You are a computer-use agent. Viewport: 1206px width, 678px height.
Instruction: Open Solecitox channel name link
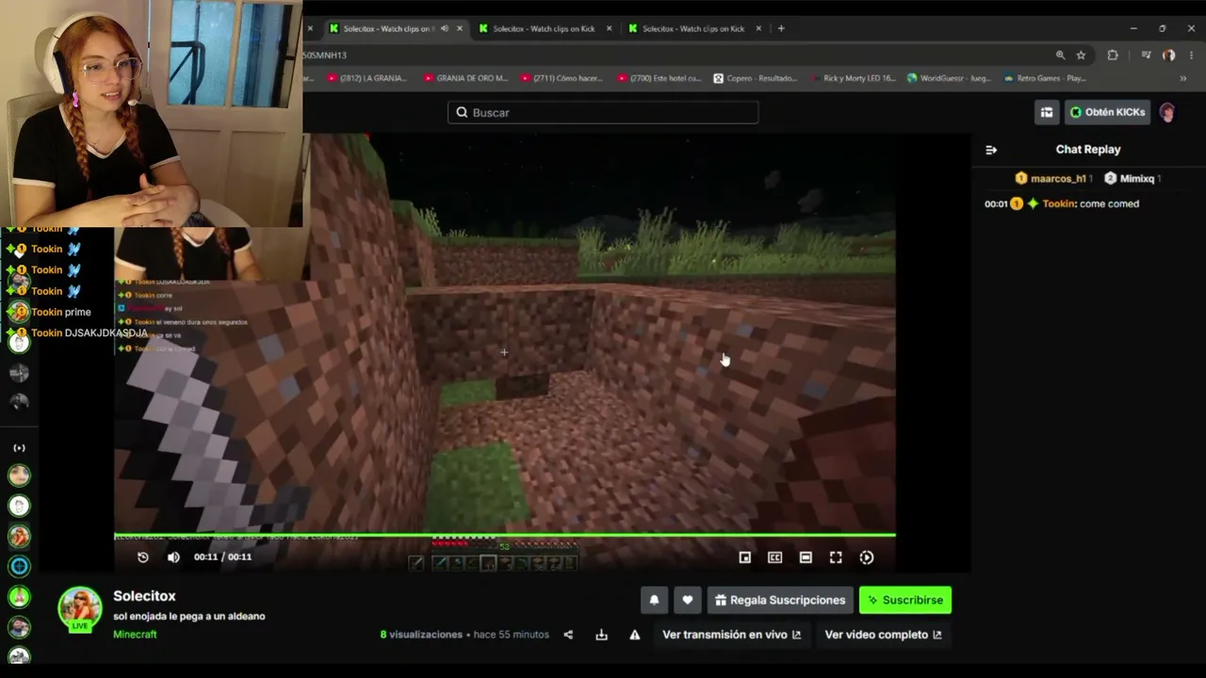coord(144,596)
